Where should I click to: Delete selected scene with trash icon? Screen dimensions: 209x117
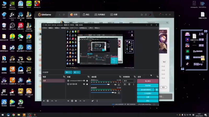[48, 101]
